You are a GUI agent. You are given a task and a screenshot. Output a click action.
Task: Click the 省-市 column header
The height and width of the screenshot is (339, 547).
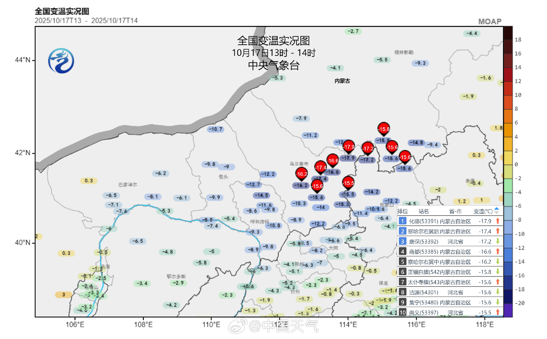coord(455,211)
